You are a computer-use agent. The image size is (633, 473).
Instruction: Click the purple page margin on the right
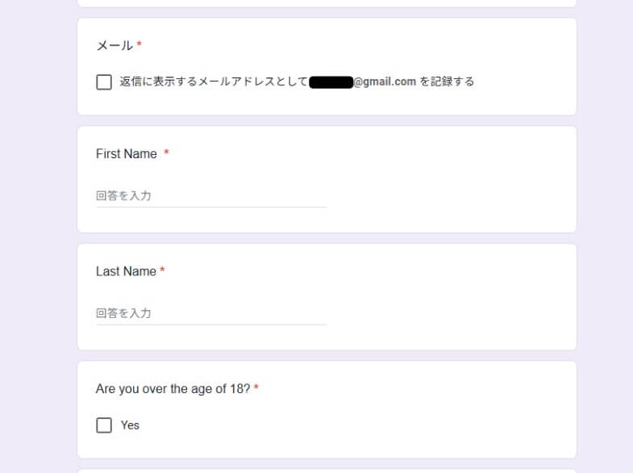pyautogui.click(x=605, y=242)
